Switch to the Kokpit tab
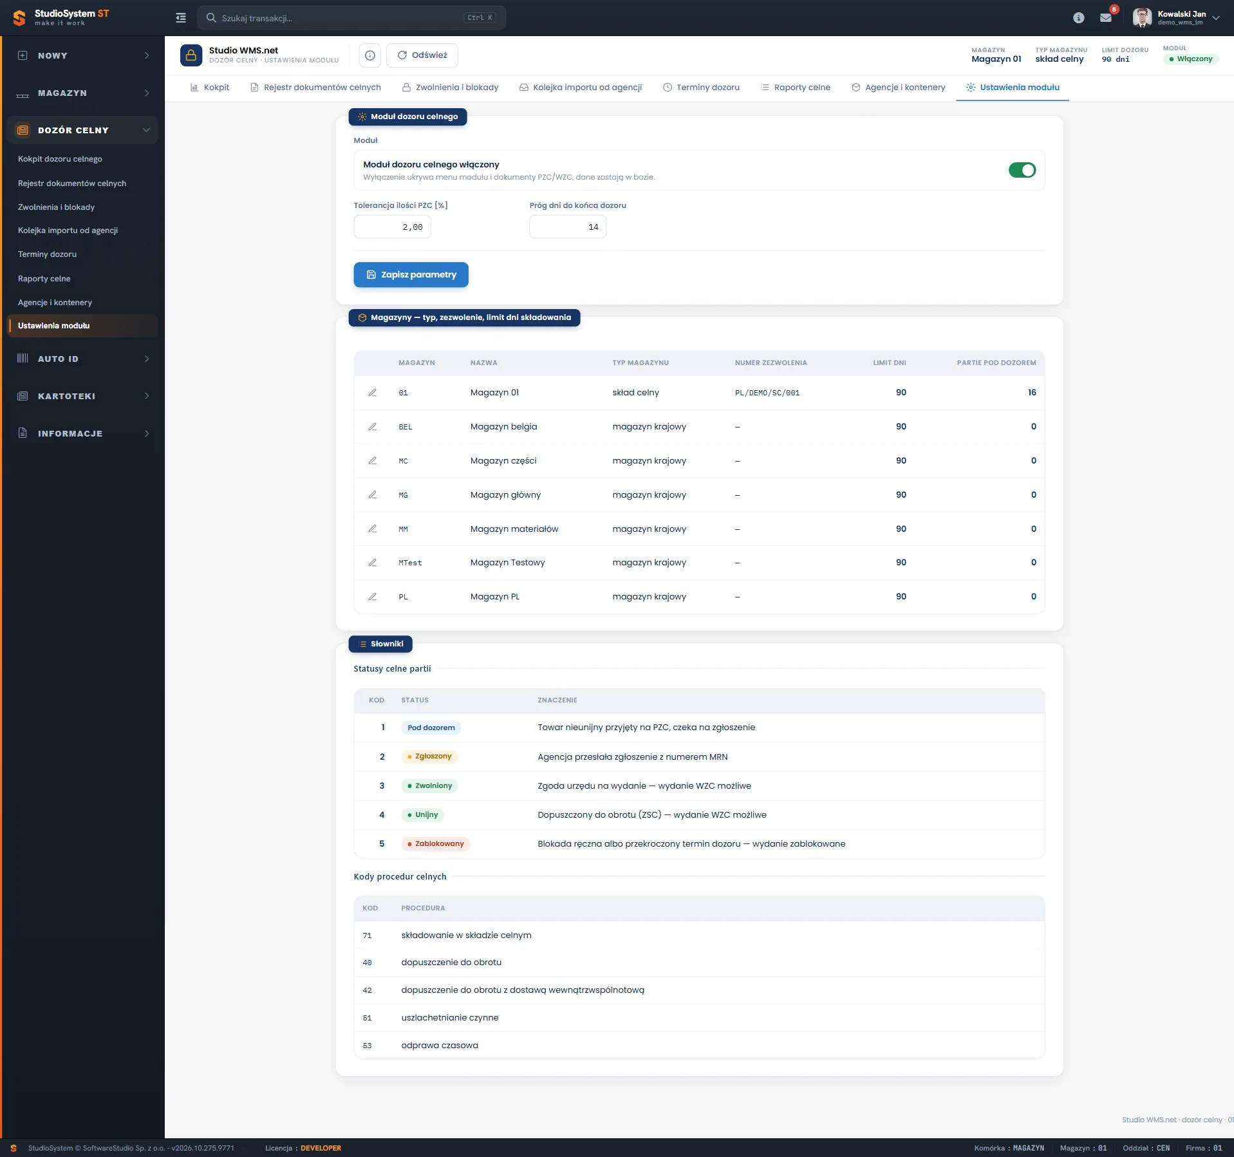 [210, 88]
